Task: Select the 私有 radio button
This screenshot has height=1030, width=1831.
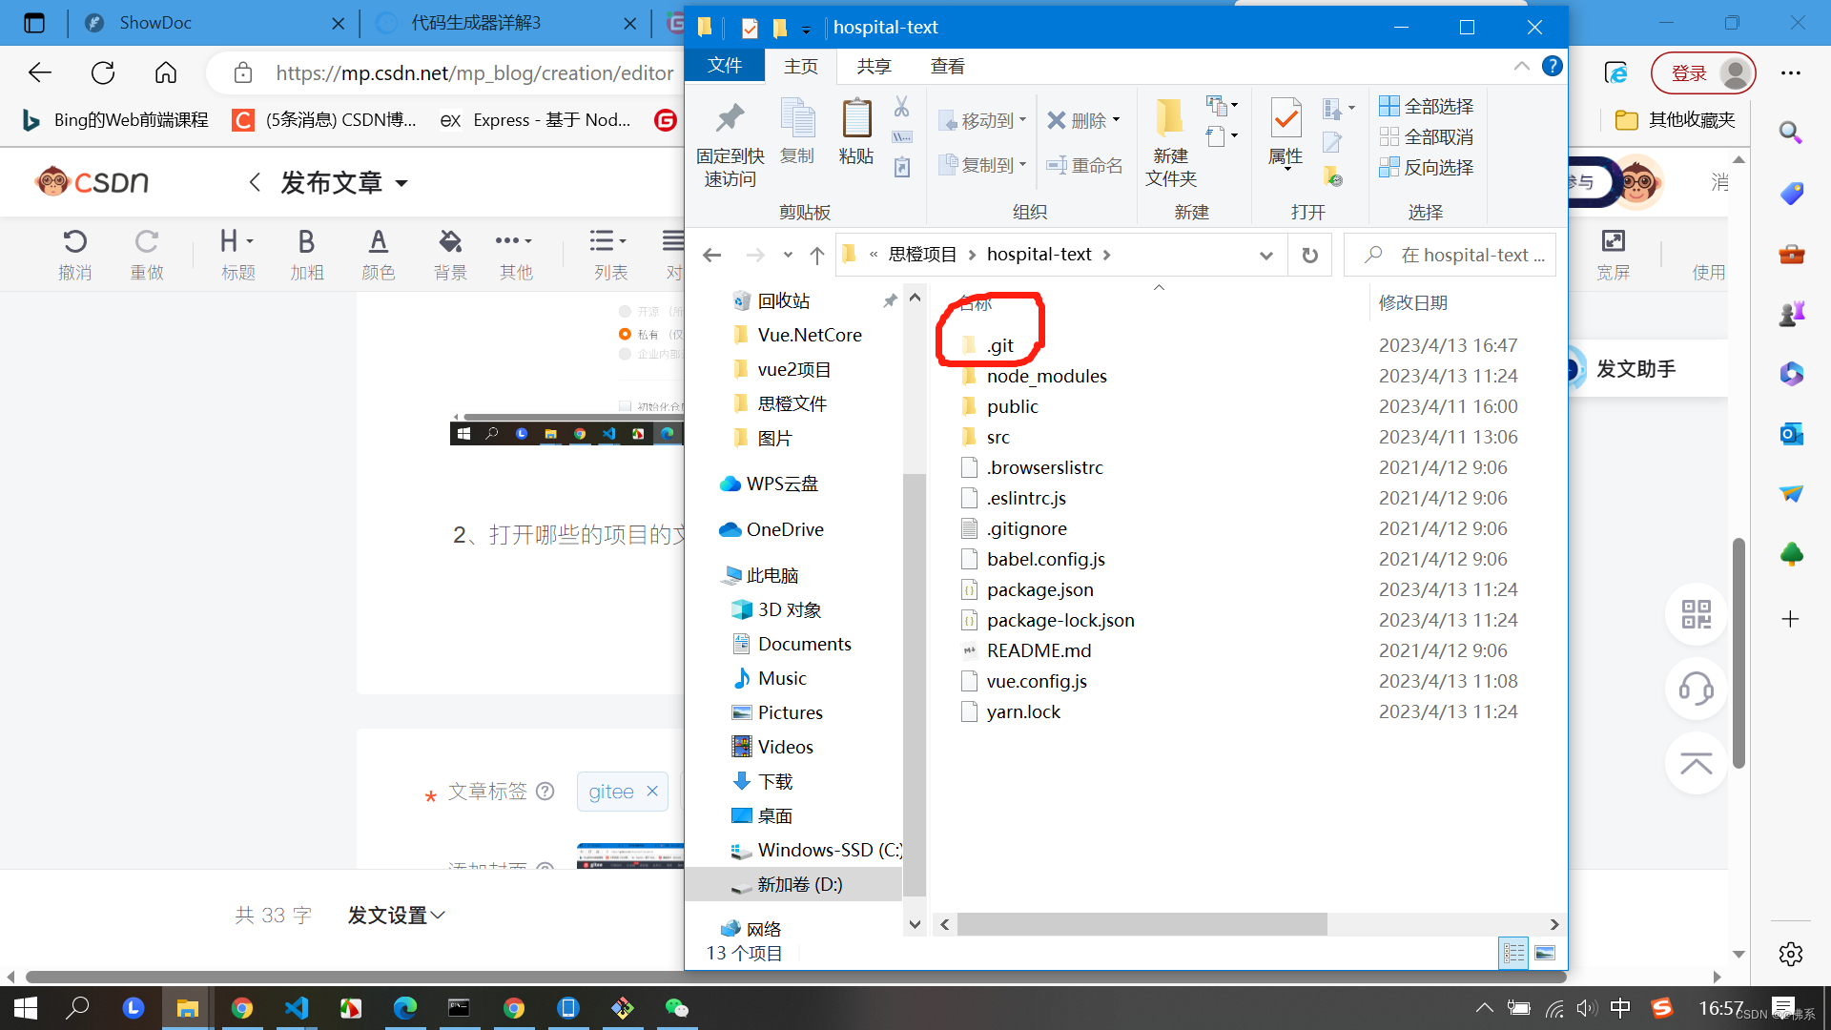Action: click(625, 334)
